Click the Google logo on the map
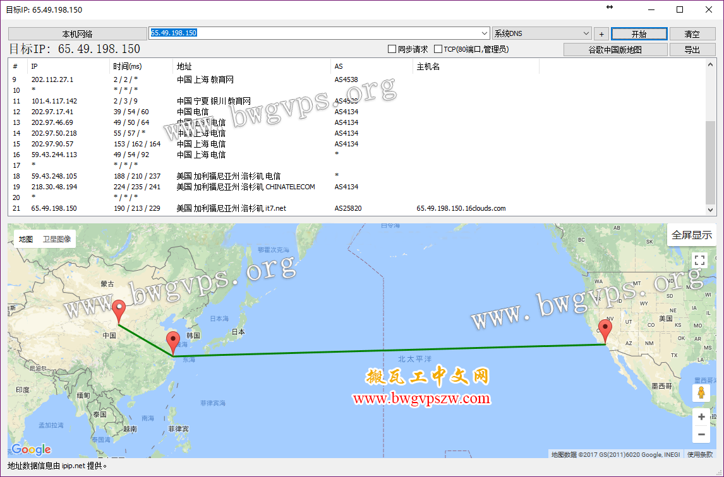 pyautogui.click(x=32, y=449)
